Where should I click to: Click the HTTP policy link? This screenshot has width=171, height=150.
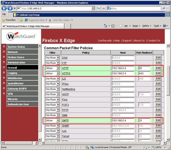click(65, 68)
